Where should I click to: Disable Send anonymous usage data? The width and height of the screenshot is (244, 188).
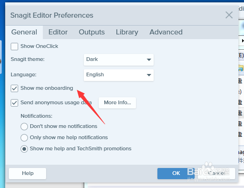point(14,103)
